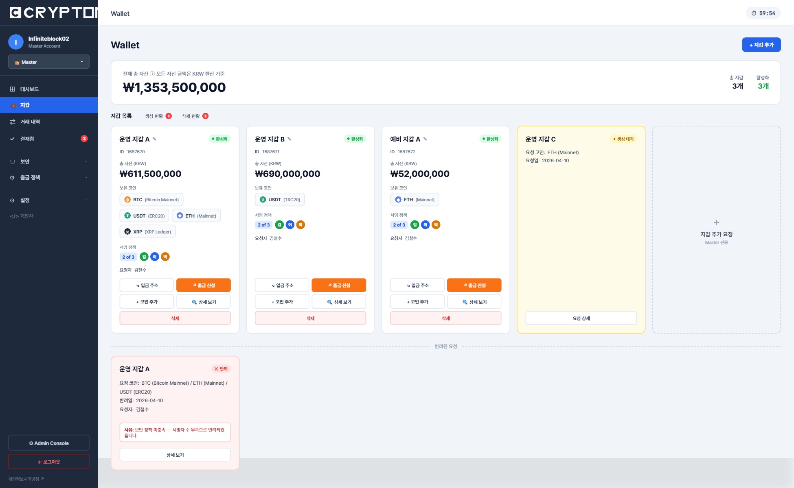Click 삭제 on 예비 지갑 A
Screen dimensions: 794x488
pos(446,318)
